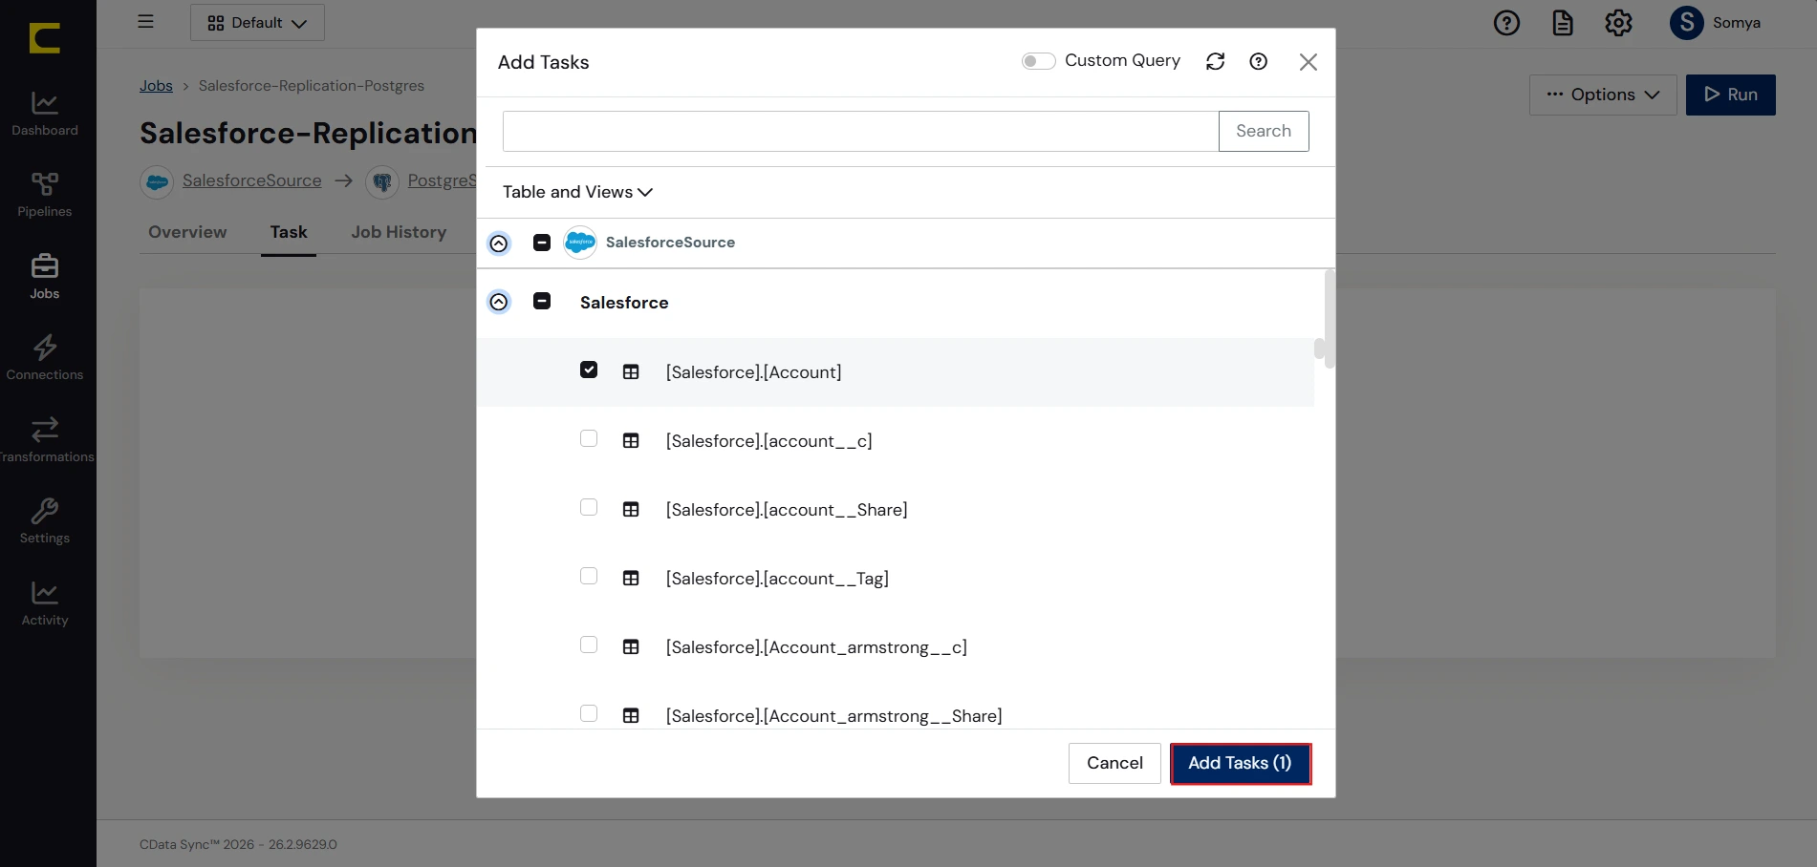Open the help question mark icon in header
The height and width of the screenshot is (867, 1817).
pyautogui.click(x=1506, y=23)
